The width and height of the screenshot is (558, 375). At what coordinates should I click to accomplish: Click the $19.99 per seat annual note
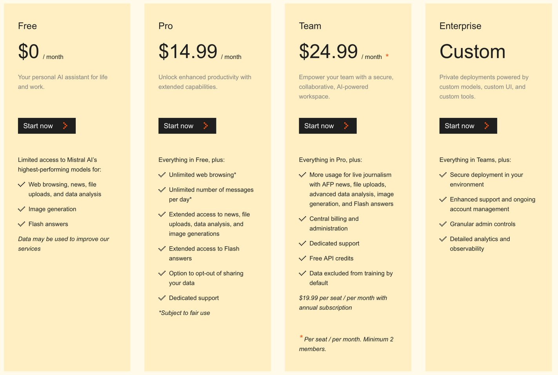click(343, 303)
